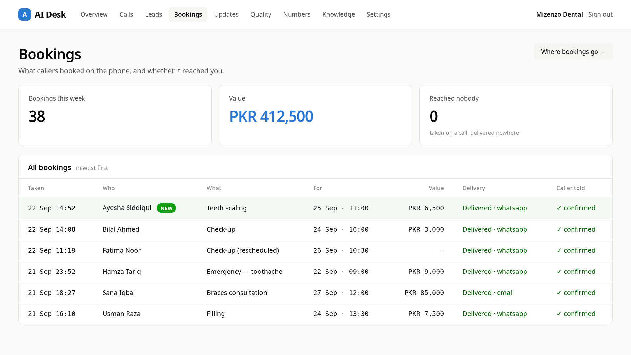The width and height of the screenshot is (631, 355).
Task: Go to the Calls tab
Action: pyautogui.click(x=126, y=14)
